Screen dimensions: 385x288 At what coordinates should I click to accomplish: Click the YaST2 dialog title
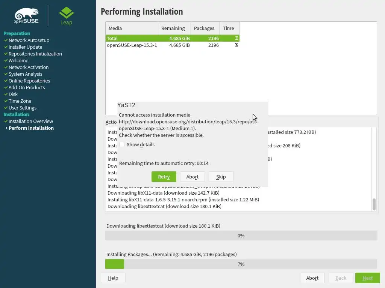[x=126, y=105]
